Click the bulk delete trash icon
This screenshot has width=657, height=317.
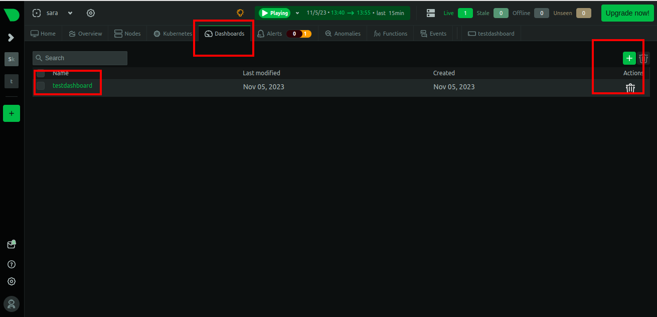coord(644,58)
